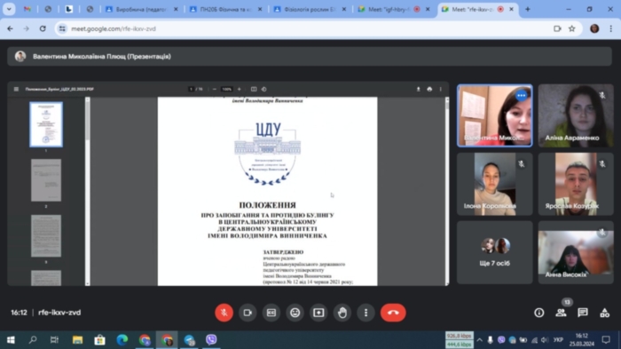
Task: Click the PDF zoom level field
Action: (x=226, y=89)
